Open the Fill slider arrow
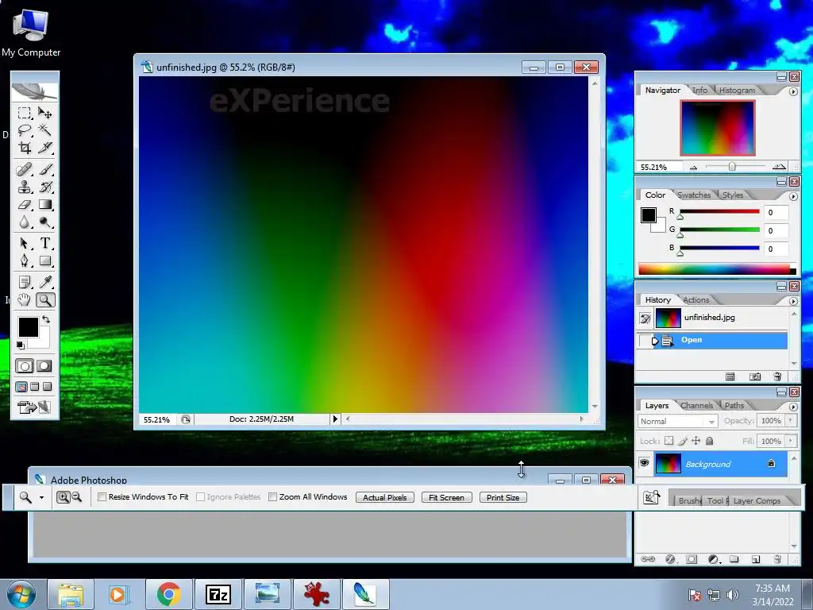Screen dimensions: 813x610 [791, 441]
